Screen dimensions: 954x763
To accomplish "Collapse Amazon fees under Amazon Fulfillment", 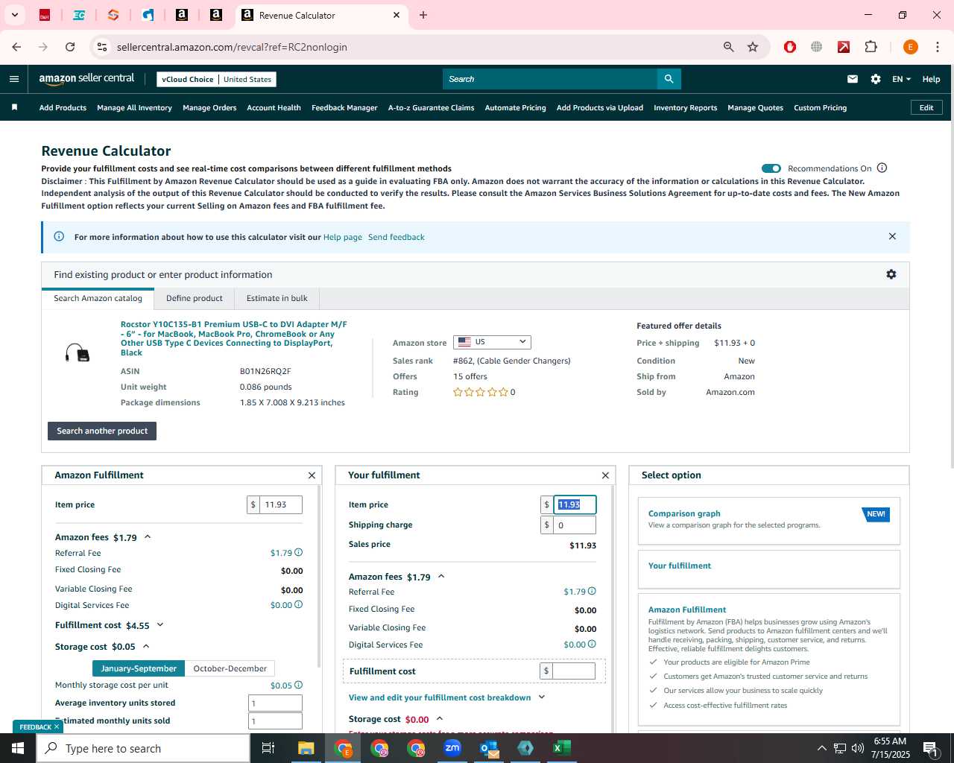I will pyautogui.click(x=148, y=536).
